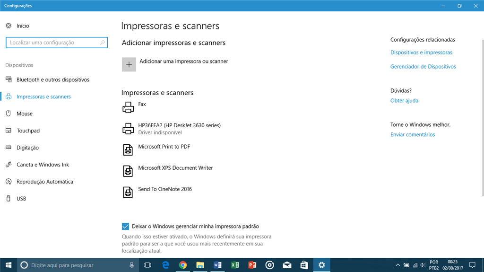Go to Início settings home
Viewport: 484px width, 272px height.
click(x=23, y=26)
